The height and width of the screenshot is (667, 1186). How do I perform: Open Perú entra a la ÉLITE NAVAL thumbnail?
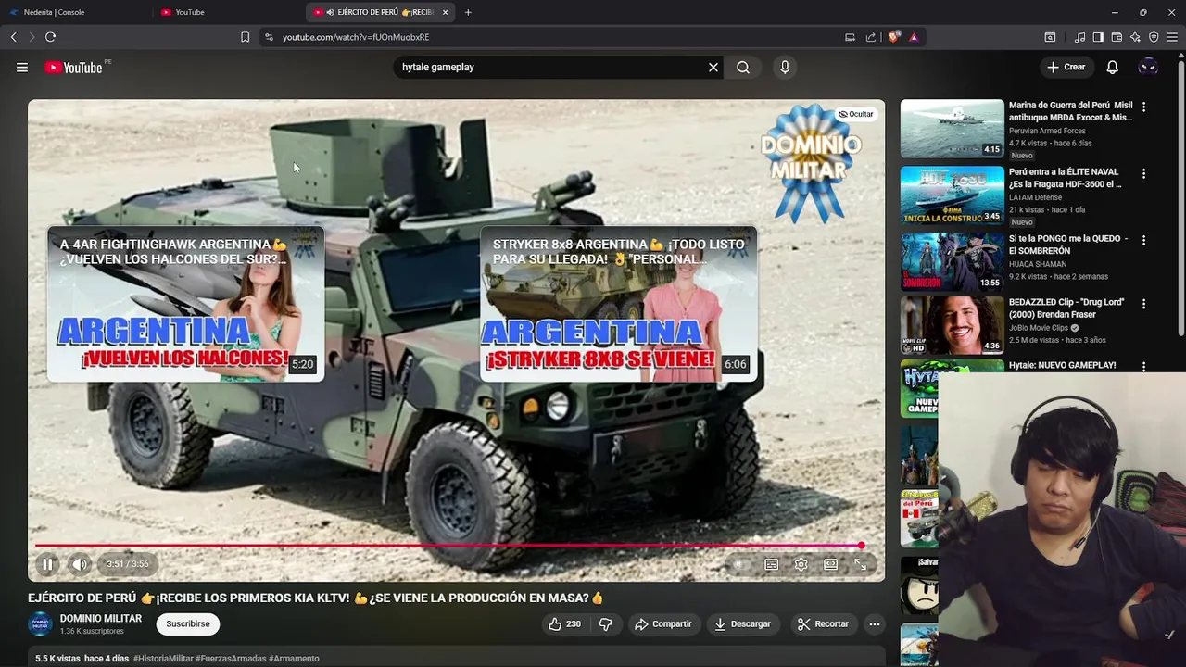click(x=952, y=195)
